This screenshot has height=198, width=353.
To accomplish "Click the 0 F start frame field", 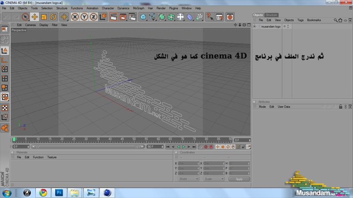I will [21, 147].
